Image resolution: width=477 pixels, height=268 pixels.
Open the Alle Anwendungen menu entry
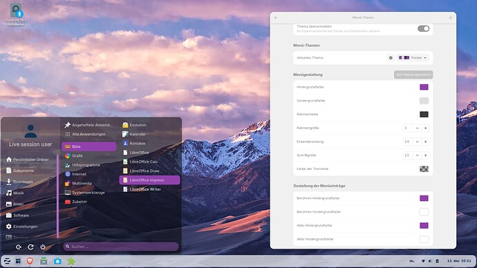pos(88,134)
